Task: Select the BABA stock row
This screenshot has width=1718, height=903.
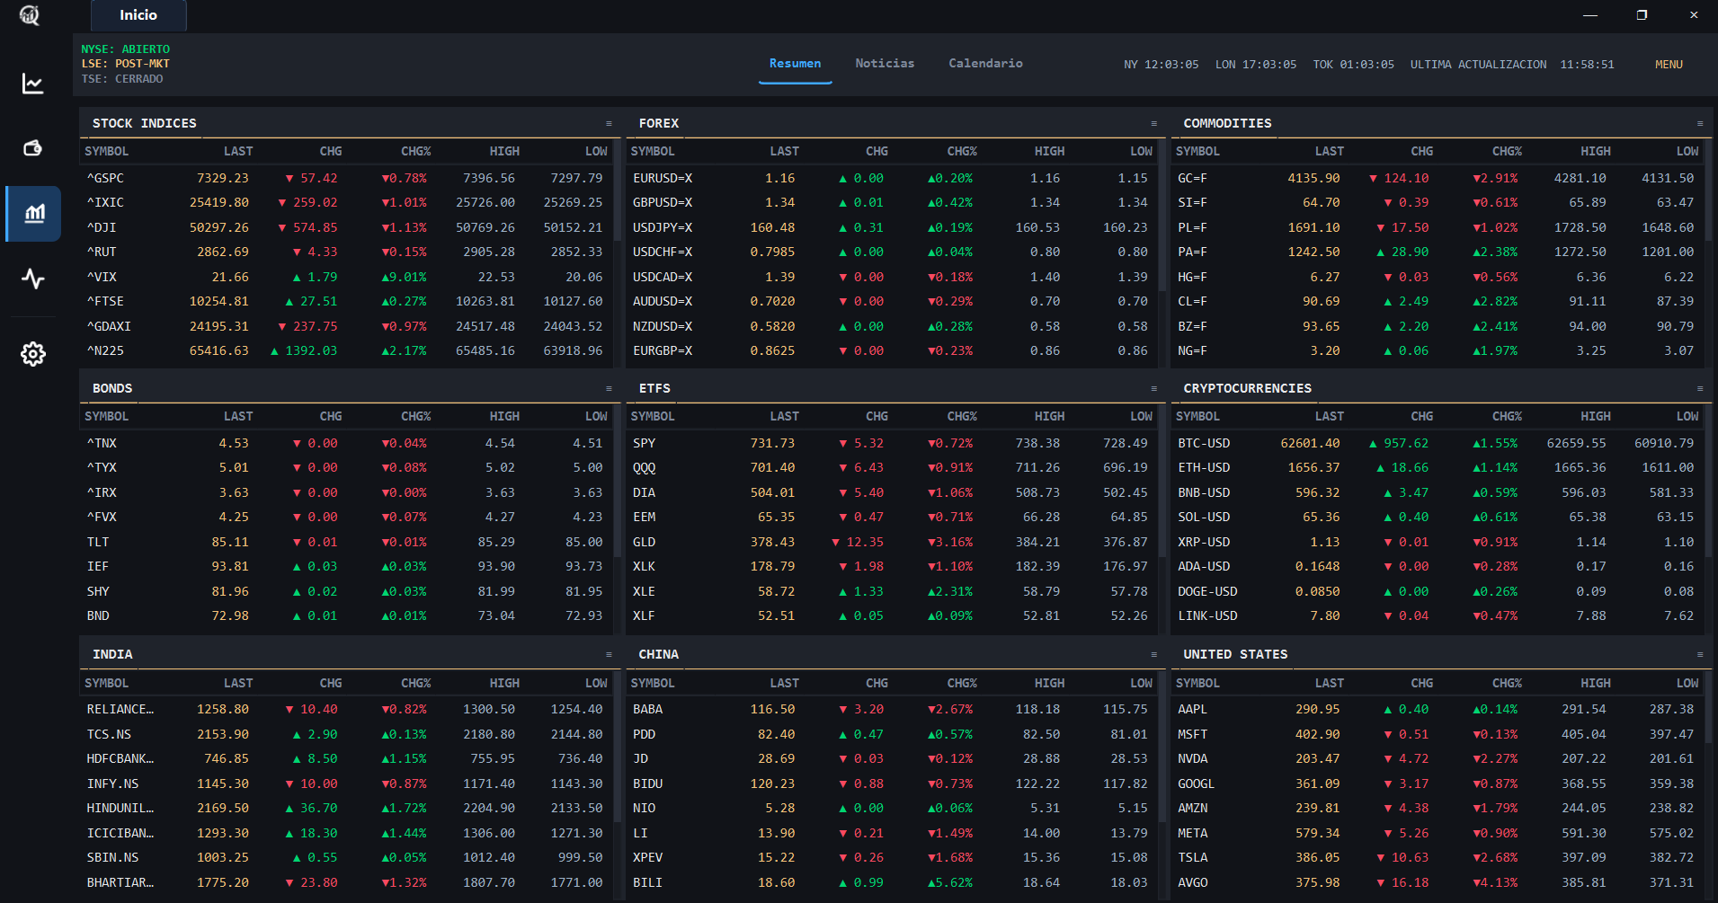Action: [x=892, y=709]
